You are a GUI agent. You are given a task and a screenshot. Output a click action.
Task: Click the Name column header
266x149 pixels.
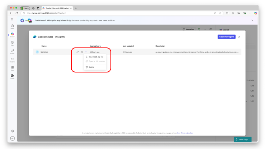[44, 46]
